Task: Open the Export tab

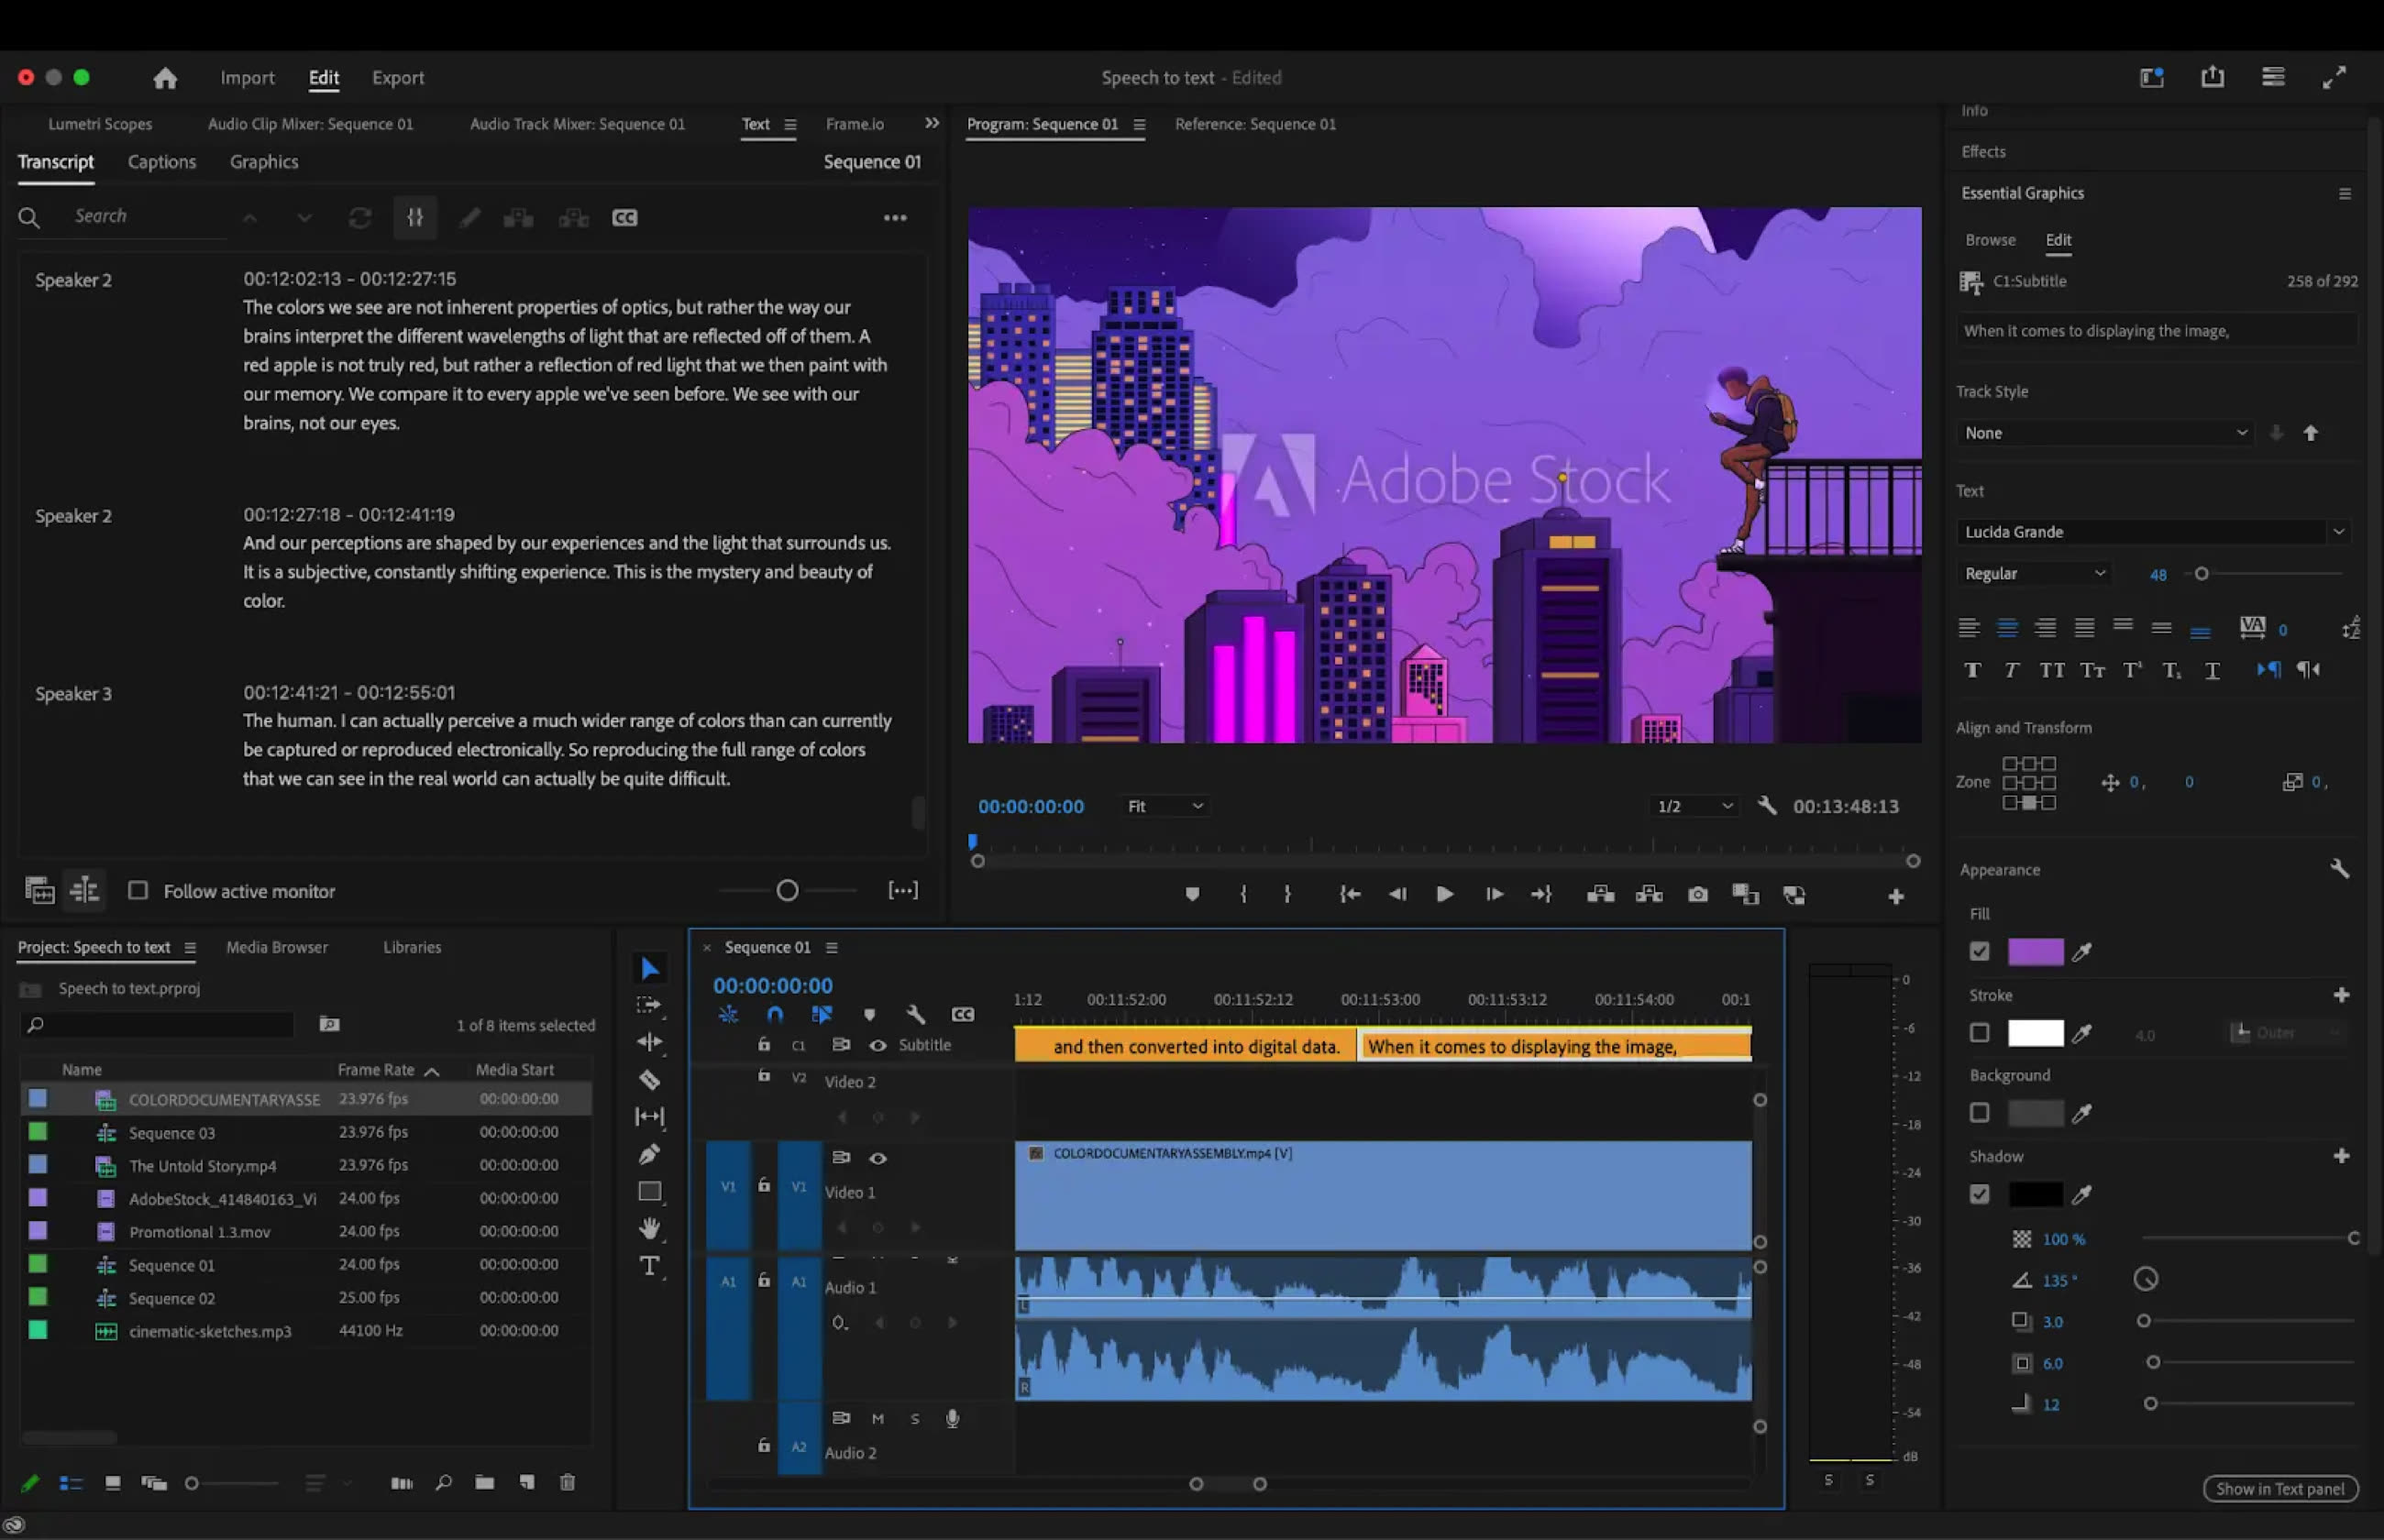Action: [398, 78]
